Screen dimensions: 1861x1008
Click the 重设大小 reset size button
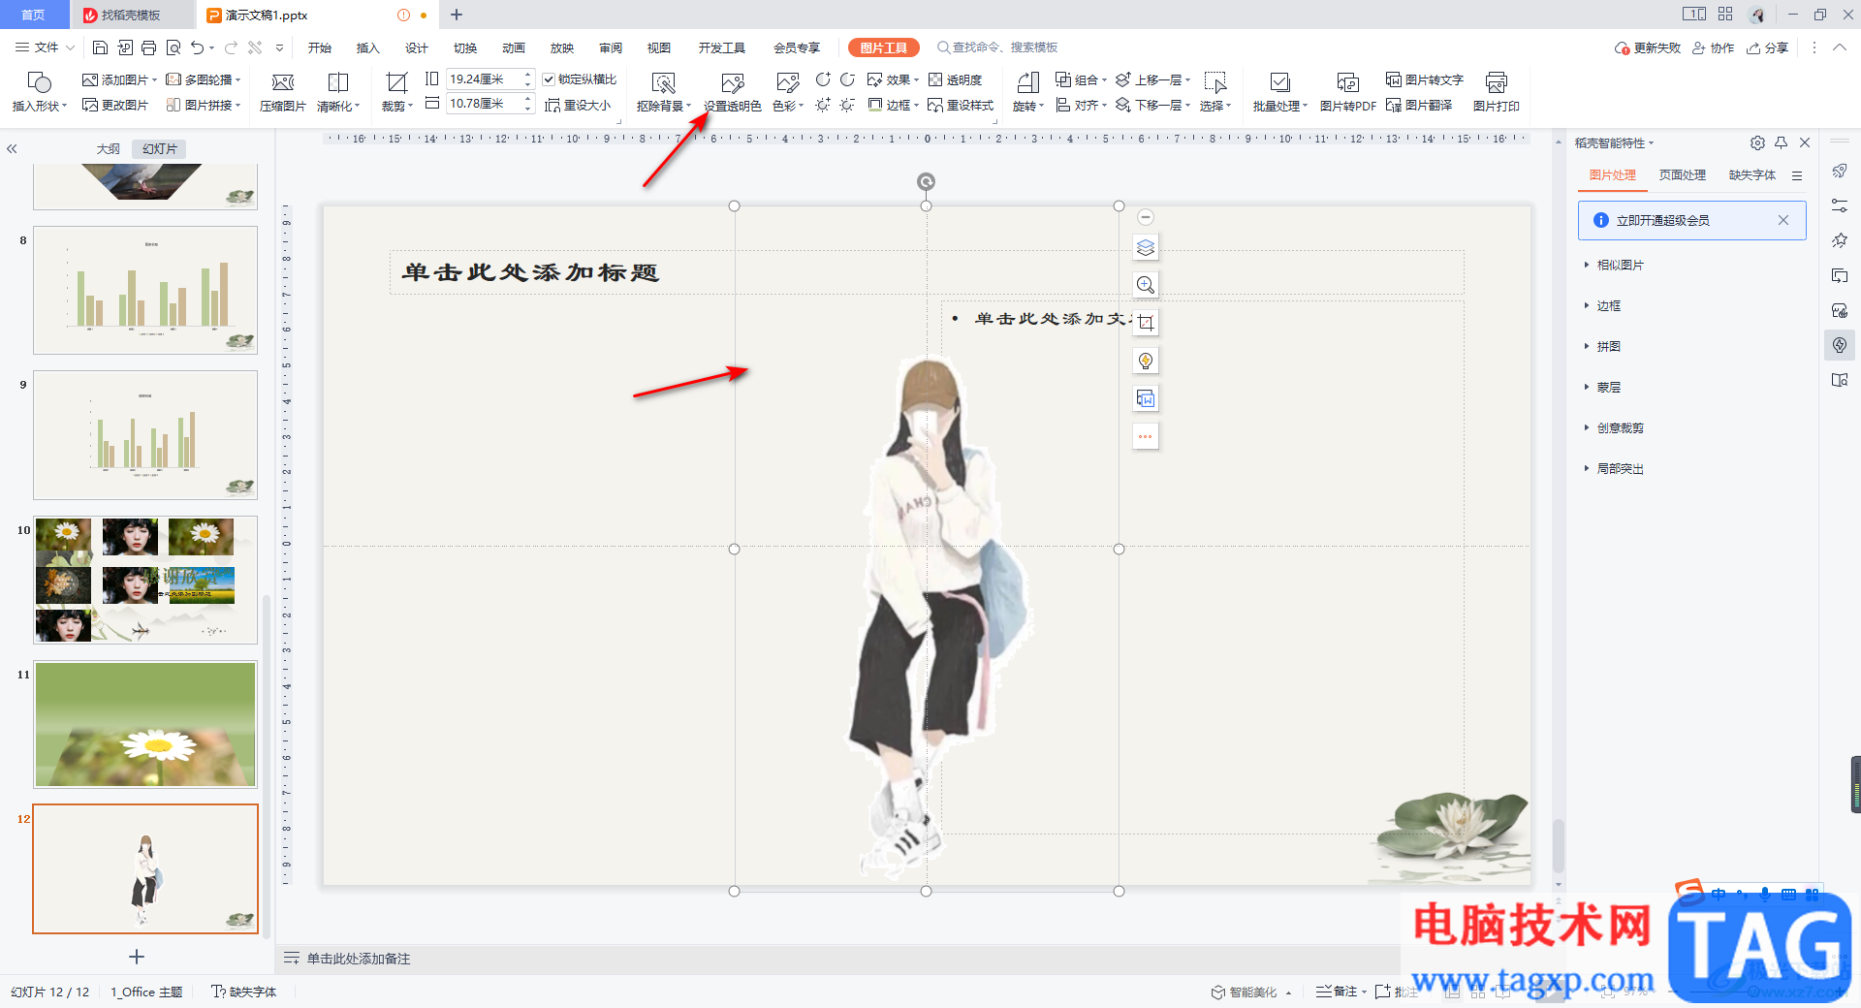pos(579,106)
